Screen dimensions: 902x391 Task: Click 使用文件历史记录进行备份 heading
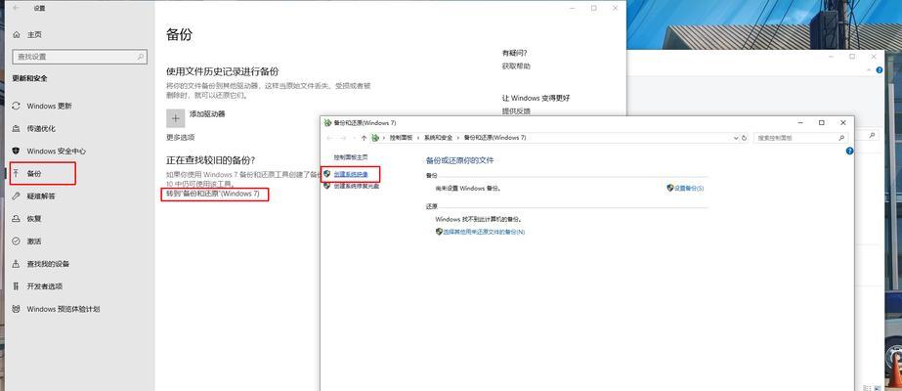[222, 71]
